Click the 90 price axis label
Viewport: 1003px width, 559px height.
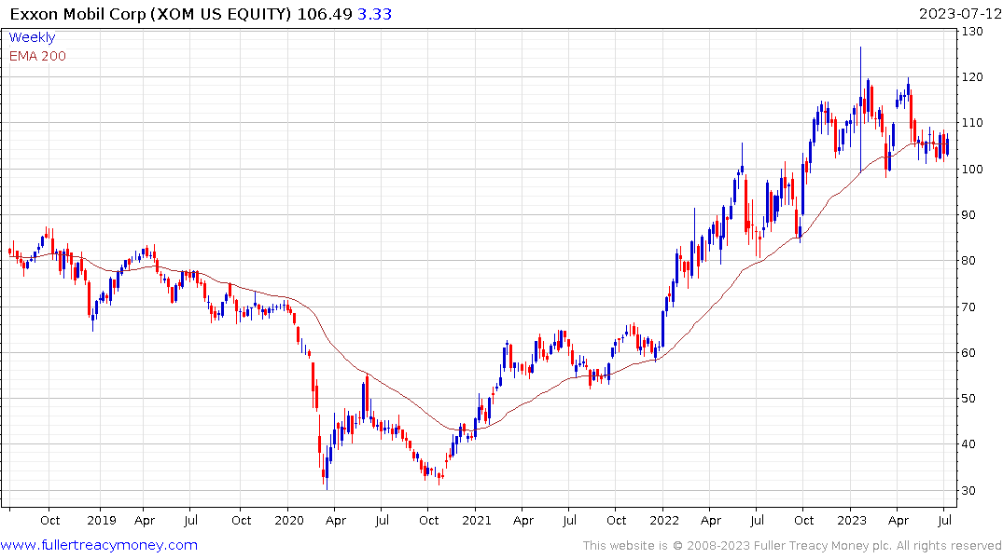tap(968, 215)
